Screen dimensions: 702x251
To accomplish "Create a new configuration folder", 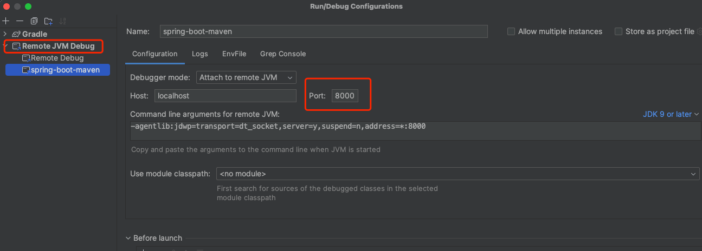I will pyautogui.click(x=49, y=21).
